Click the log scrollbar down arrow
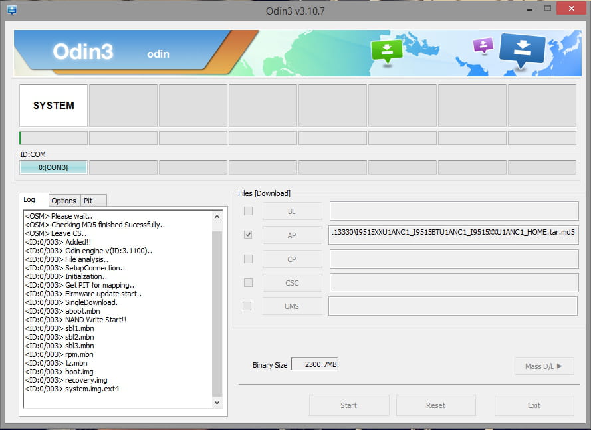 [217, 403]
